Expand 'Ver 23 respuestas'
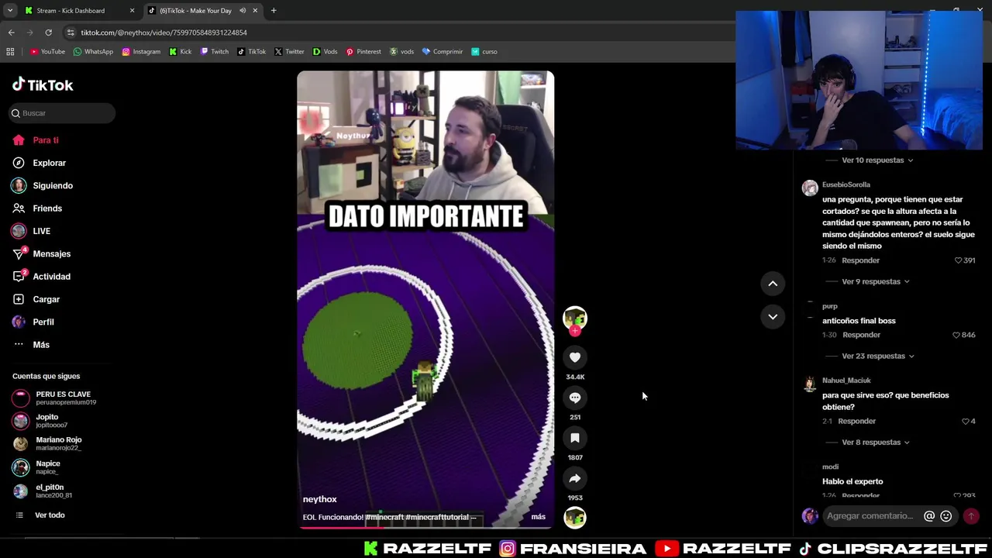Screen dimensions: 992x558 tap(878, 356)
